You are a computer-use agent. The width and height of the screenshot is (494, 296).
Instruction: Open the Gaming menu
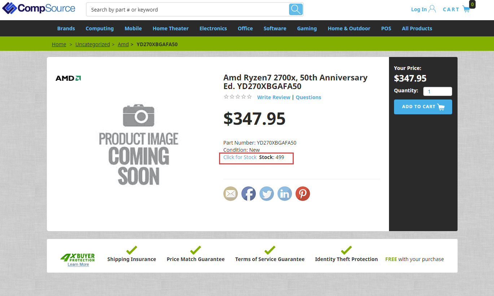307,28
